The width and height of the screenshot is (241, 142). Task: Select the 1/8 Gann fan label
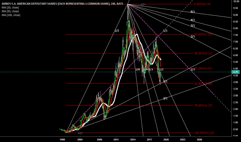pos(138,69)
